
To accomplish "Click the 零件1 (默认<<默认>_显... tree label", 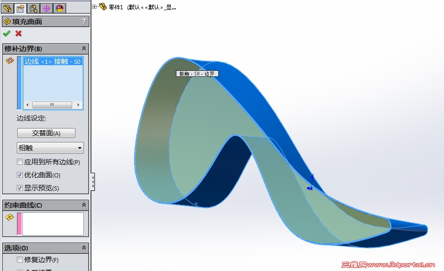I will [x=142, y=7].
